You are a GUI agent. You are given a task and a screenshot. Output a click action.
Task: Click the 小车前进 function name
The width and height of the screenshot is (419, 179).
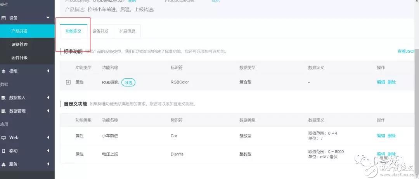coord(110,136)
